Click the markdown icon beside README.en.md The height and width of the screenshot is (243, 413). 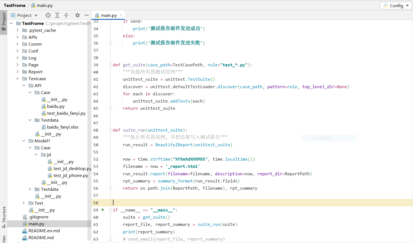(25, 231)
